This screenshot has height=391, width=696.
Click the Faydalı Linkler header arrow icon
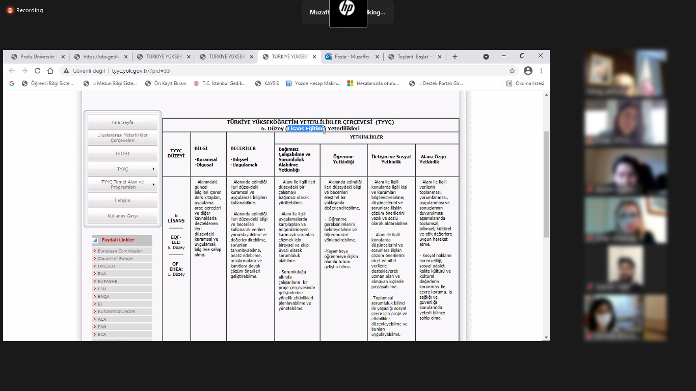[x=95, y=240]
